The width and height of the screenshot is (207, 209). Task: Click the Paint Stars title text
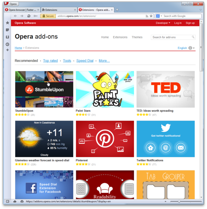[83, 111]
